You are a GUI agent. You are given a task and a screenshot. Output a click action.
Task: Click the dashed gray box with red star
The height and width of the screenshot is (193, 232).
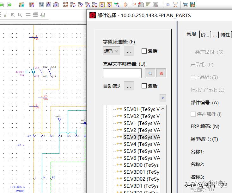(141, 5)
